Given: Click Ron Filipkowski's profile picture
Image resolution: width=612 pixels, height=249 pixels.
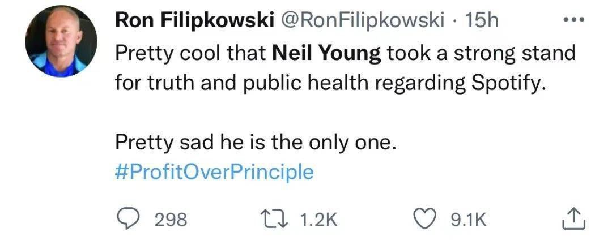Looking at the screenshot, I should click(61, 42).
